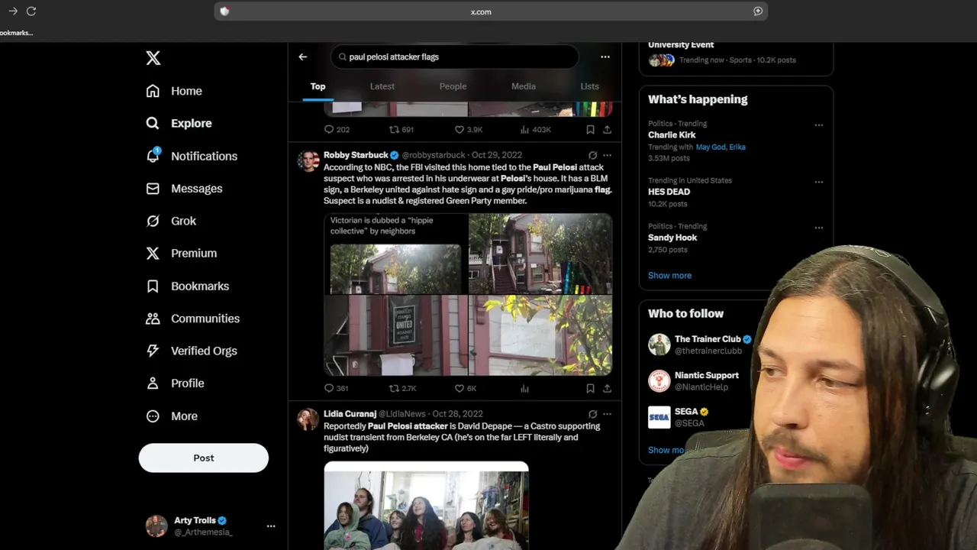
Task: View analytics showing 403K views
Action: tap(535, 130)
